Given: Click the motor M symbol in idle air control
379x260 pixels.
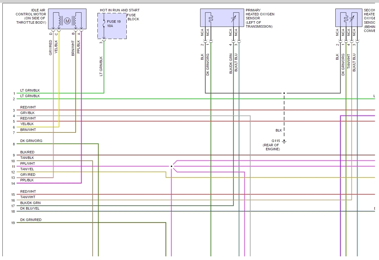Looking at the screenshot, I should [x=67, y=21].
